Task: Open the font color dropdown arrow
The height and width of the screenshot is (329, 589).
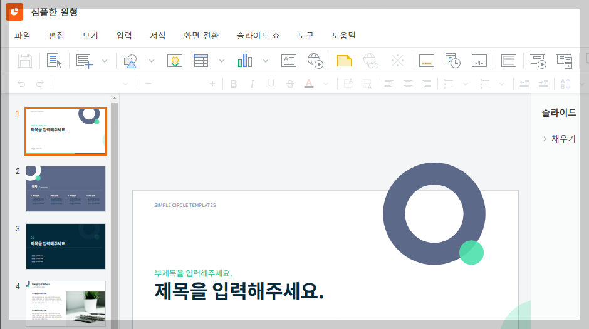Action: click(326, 84)
